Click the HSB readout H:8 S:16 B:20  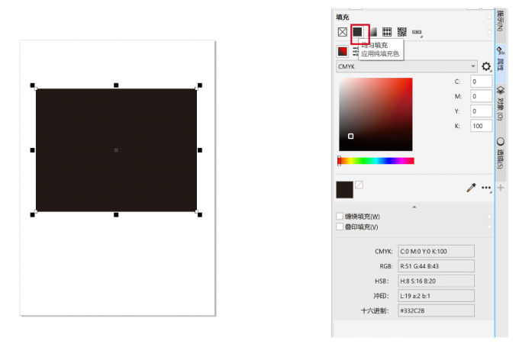point(436,281)
